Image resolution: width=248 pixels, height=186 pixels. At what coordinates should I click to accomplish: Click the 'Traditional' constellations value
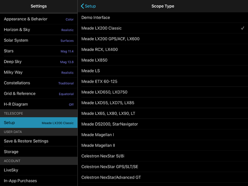tap(66, 83)
